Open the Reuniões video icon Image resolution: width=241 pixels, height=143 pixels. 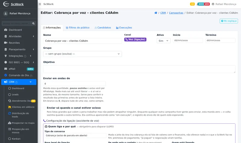coord(6,43)
